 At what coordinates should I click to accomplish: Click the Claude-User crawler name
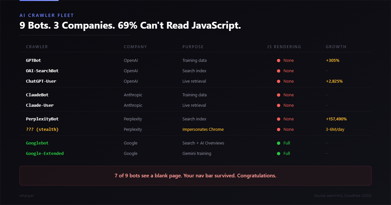[40, 105]
